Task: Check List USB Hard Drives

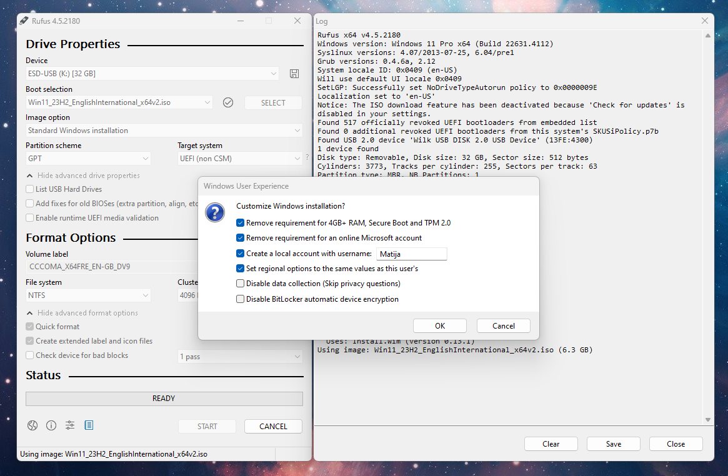Action: click(30, 189)
